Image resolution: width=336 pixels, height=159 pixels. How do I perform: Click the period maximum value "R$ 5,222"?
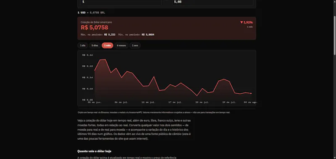[110, 35]
